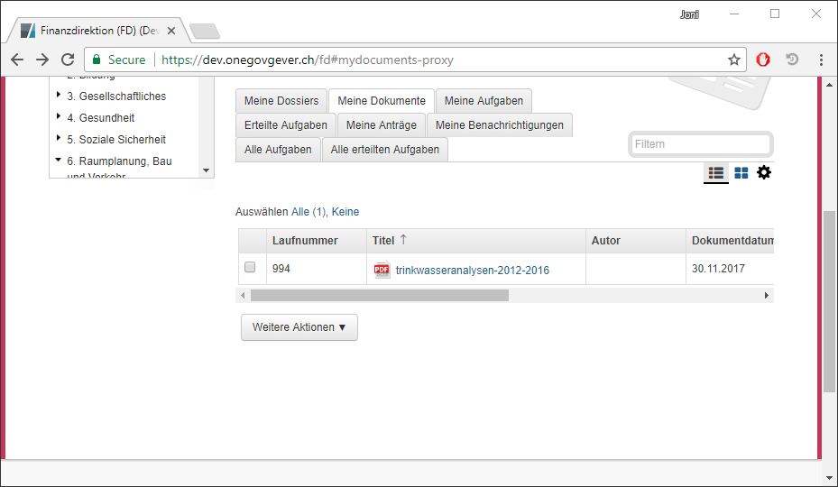Sort table by Dokumentdatum column header

point(730,241)
